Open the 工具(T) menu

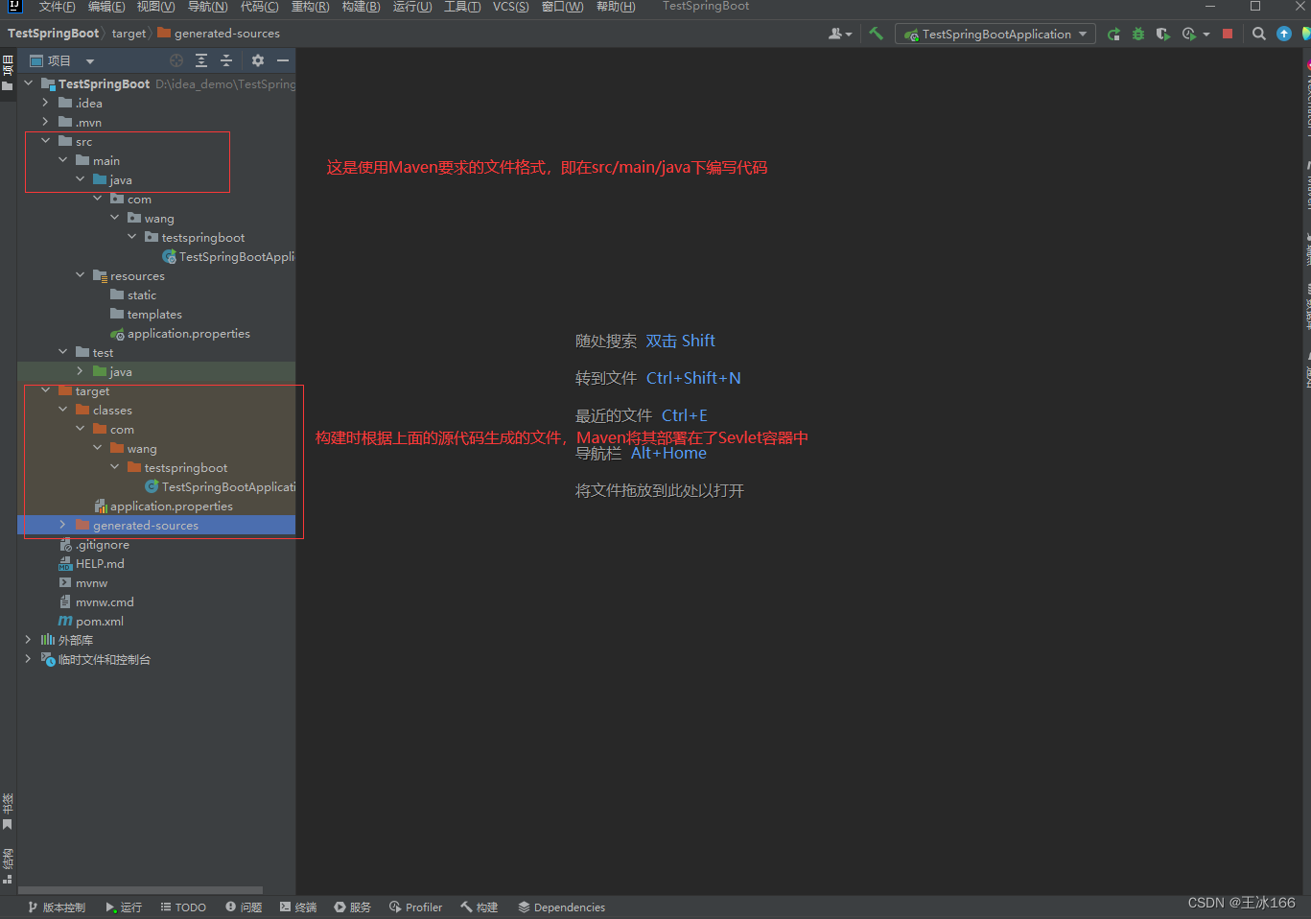point(462,7)
